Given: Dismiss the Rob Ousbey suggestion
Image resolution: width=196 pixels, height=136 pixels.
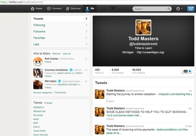Looking at the screenshot, I should click(x=86, y=58).
